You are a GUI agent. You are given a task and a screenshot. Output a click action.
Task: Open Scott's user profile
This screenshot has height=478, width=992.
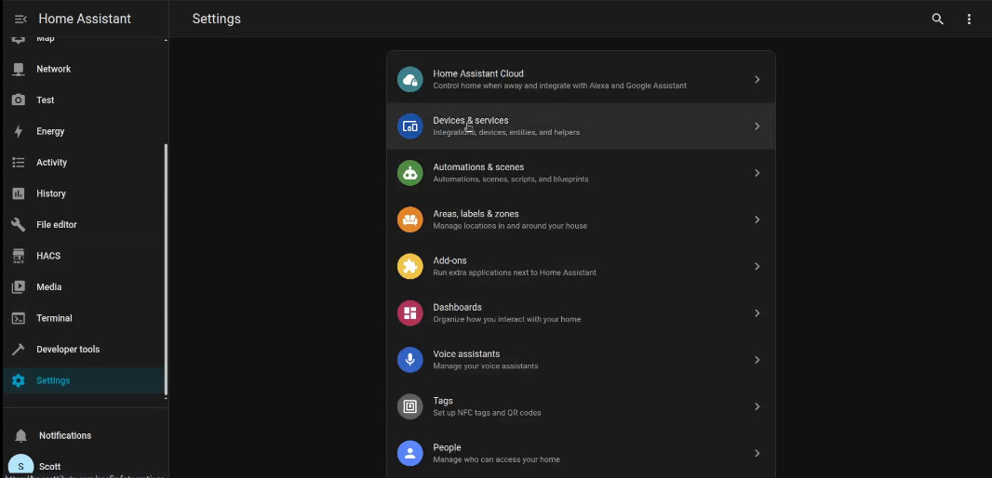pyautogui.click(x=49, y=466)
